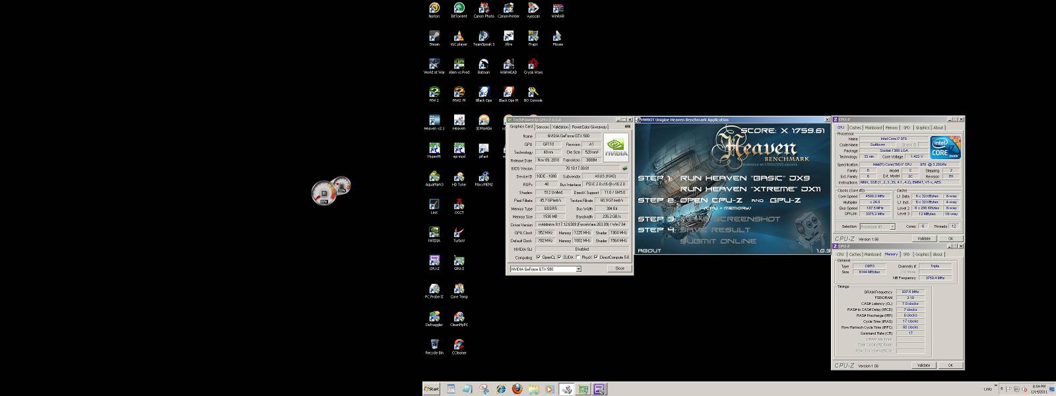Click the NVIDIA logo in GPU-Z
Screen dimensions: 1056x396
point(616,147)
